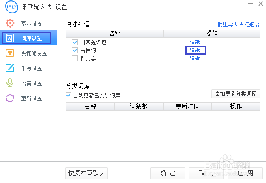Toggle 自动更新已安装词库 checkbox

68,95
